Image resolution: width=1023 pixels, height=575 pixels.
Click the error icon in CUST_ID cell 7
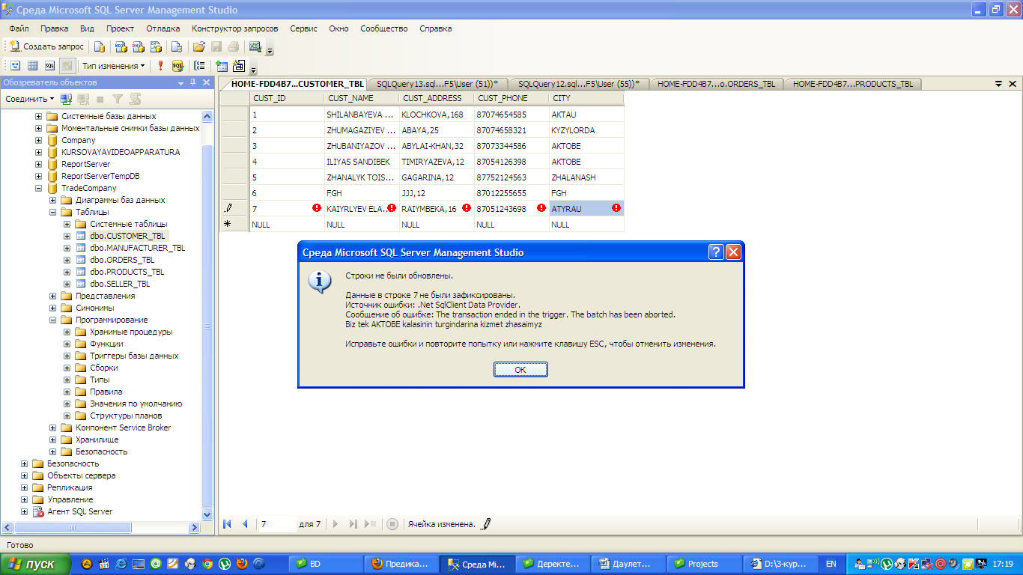click(317, 208)
